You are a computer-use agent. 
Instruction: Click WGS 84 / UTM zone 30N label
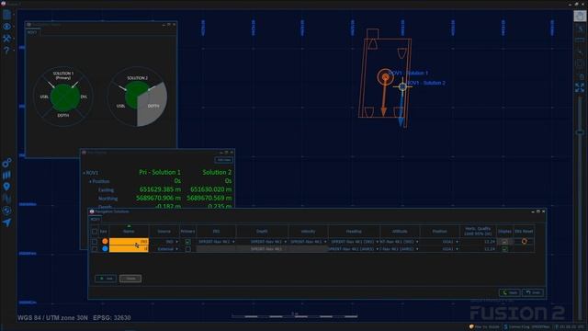point(52,318)
